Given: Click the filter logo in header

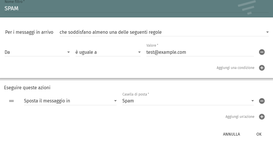Looking at the screenshot, I should [248, 7].
